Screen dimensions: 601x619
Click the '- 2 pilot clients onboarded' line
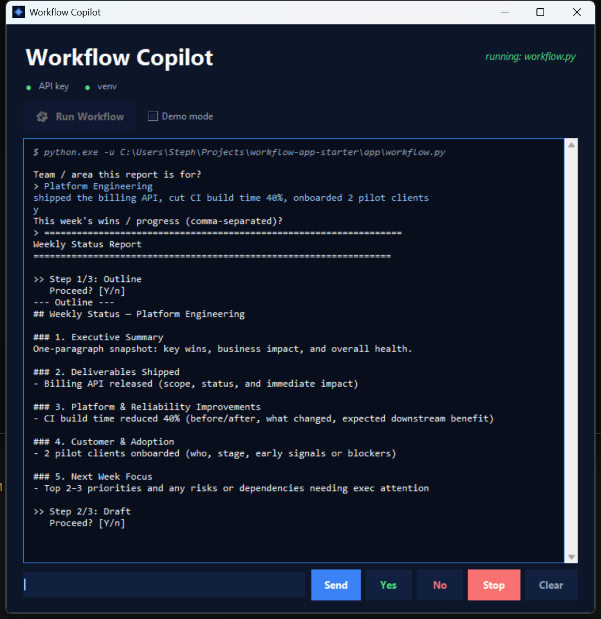[215, 453]
